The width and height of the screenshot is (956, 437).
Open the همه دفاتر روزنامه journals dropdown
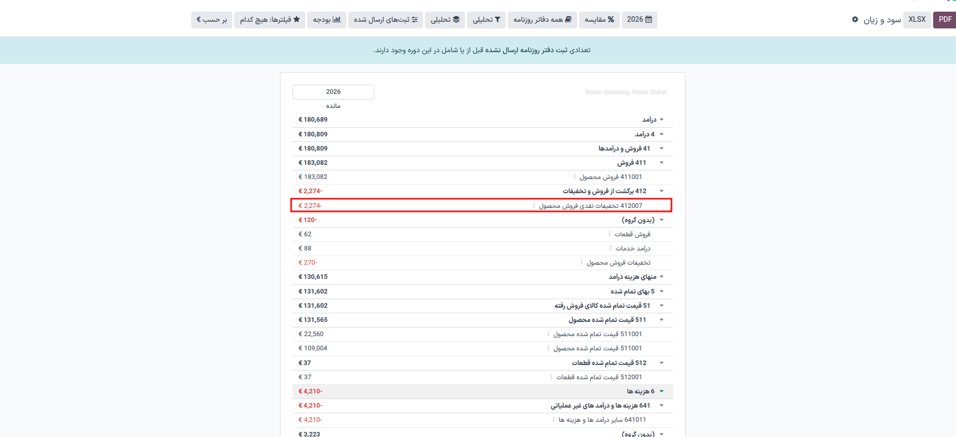542,20
